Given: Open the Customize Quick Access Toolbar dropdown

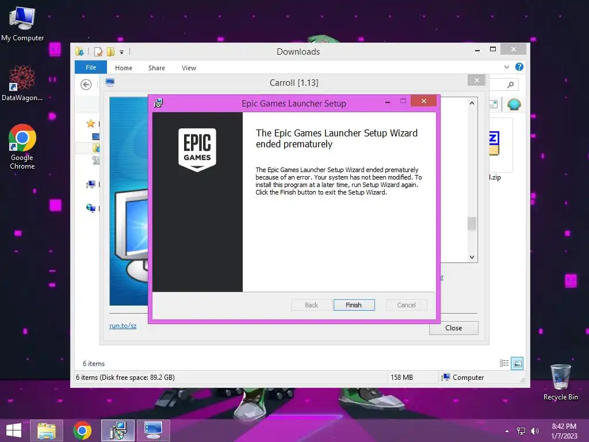Looking at the screenshot, I should 122,52.
